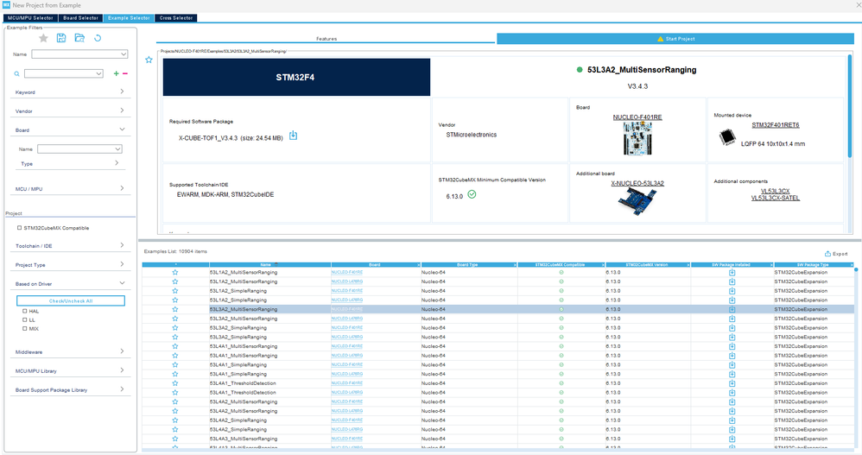Open the STM32F401RET6 mounted device link
The width and height of the screenshot is (862, 455).
click(x=775, y=124)
